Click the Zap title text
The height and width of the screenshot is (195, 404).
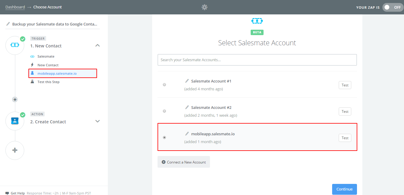coord(55,24)
